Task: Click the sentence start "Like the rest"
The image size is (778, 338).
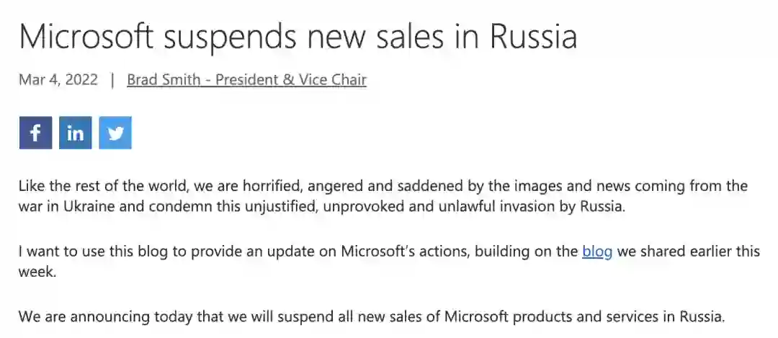Action: (56, 187)
